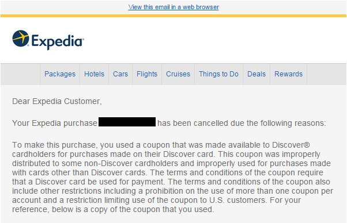Open Things to Do navigation link
The width and height of the screenshot is (347, 223).
click(x=218, y=74)
